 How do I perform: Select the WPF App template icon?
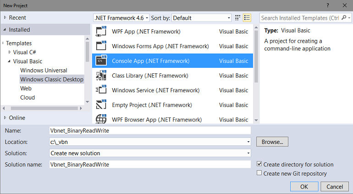[101, 31]
